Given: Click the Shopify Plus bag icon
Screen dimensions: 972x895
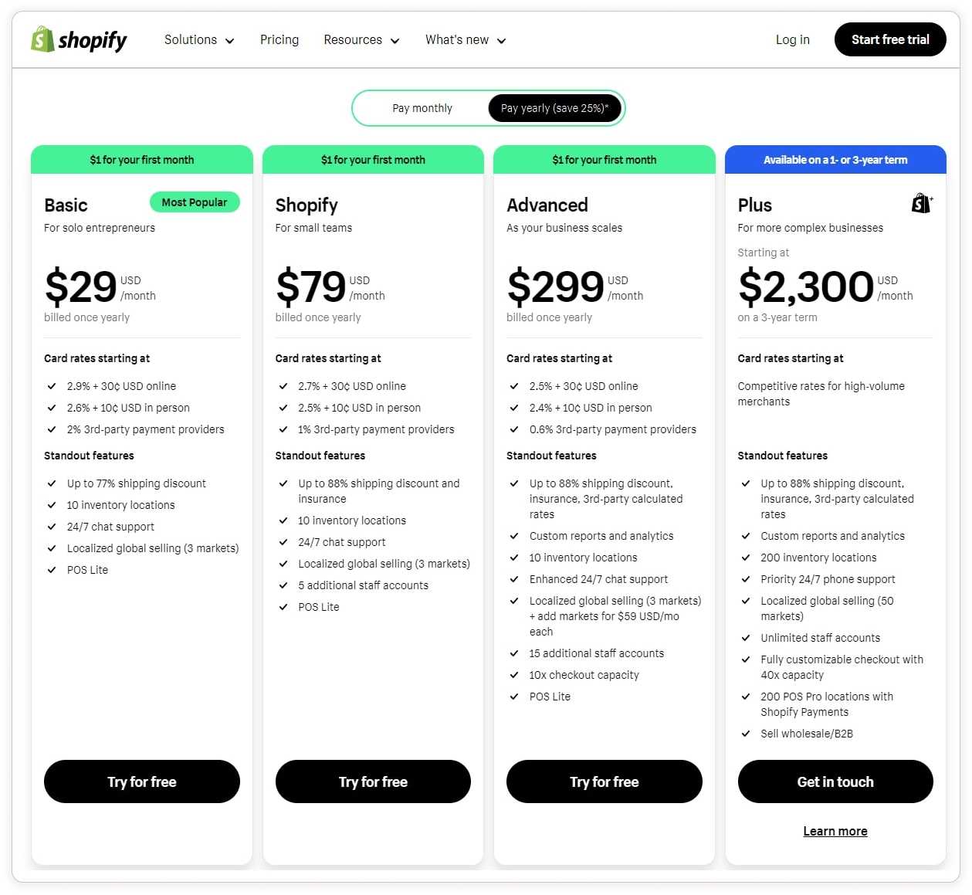Looking at the screenshot, I should point(922,203).
